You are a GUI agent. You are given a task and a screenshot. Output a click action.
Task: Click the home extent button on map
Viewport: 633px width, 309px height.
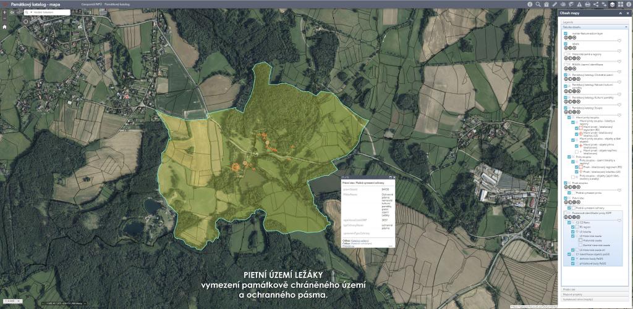tap(4, 27)
